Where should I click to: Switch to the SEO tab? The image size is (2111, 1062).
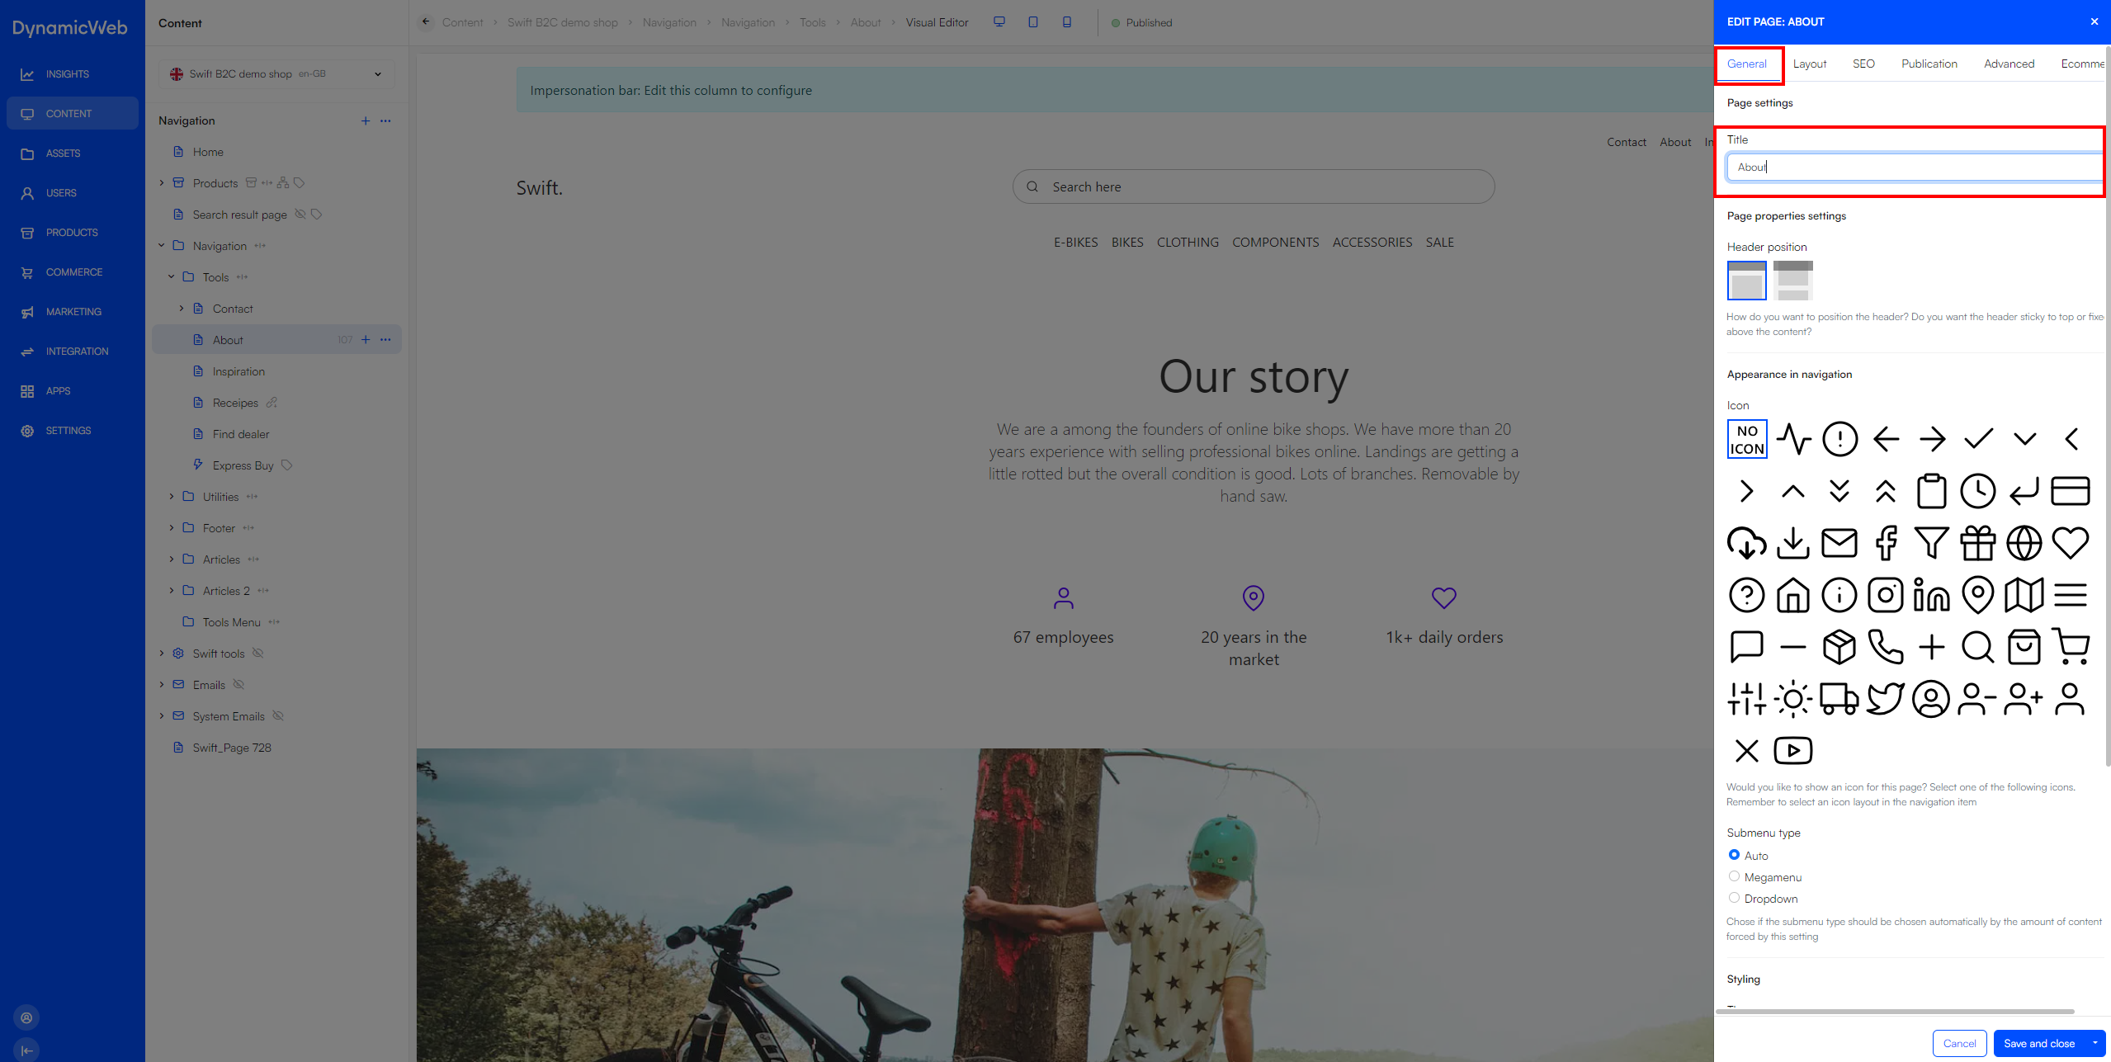coord(1863,64)
